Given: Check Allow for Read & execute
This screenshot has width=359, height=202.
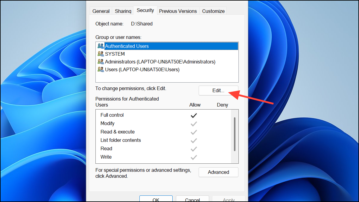Looking at the screenshot, I should coord(194,132).
